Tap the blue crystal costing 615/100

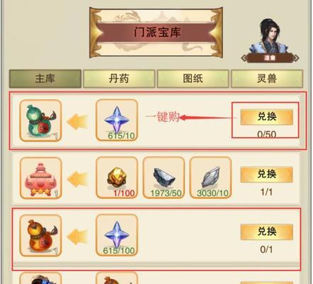[x=117, y=235]
